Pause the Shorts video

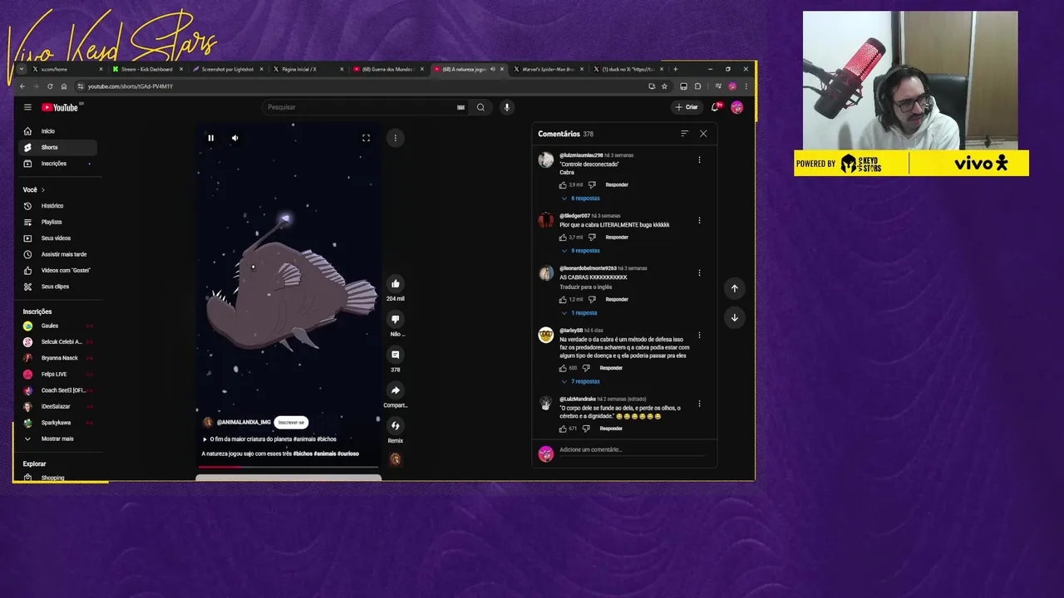[210, 138]
